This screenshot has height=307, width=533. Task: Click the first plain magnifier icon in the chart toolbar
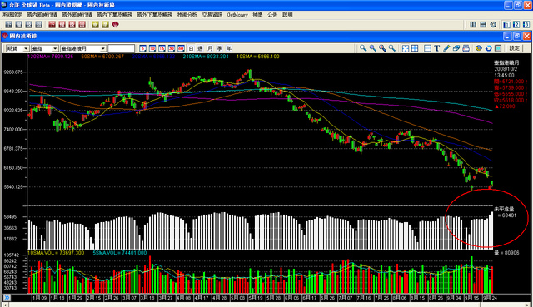(x=363, y=48)
